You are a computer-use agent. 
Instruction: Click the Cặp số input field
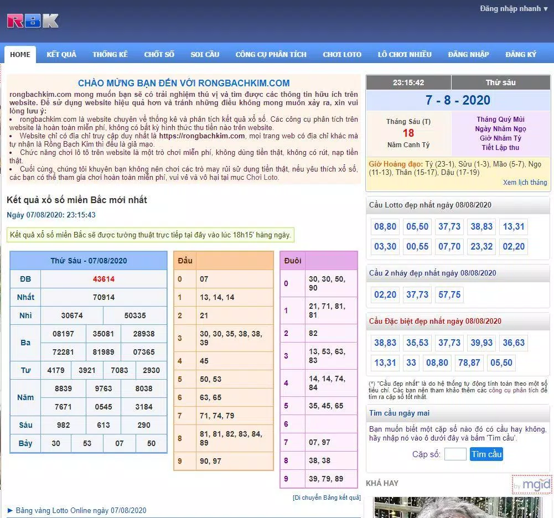click(455, 454)
